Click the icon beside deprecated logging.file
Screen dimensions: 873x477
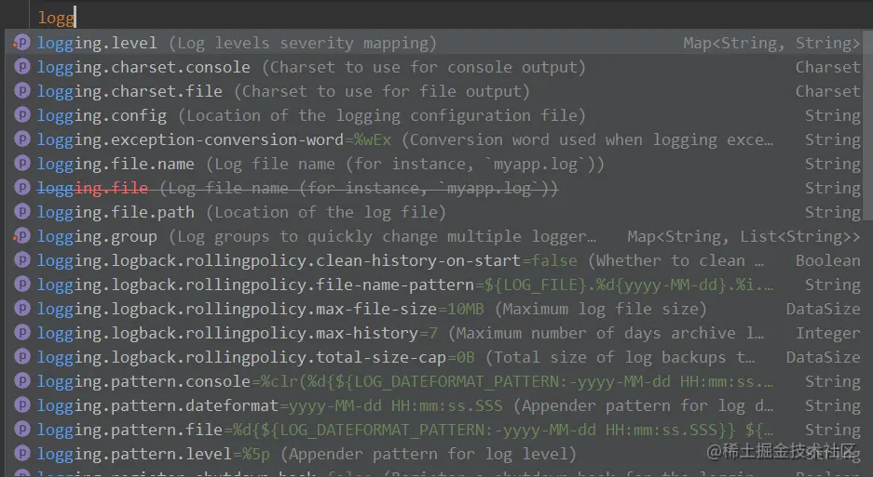pyautogui.click(x=21, y=187)
